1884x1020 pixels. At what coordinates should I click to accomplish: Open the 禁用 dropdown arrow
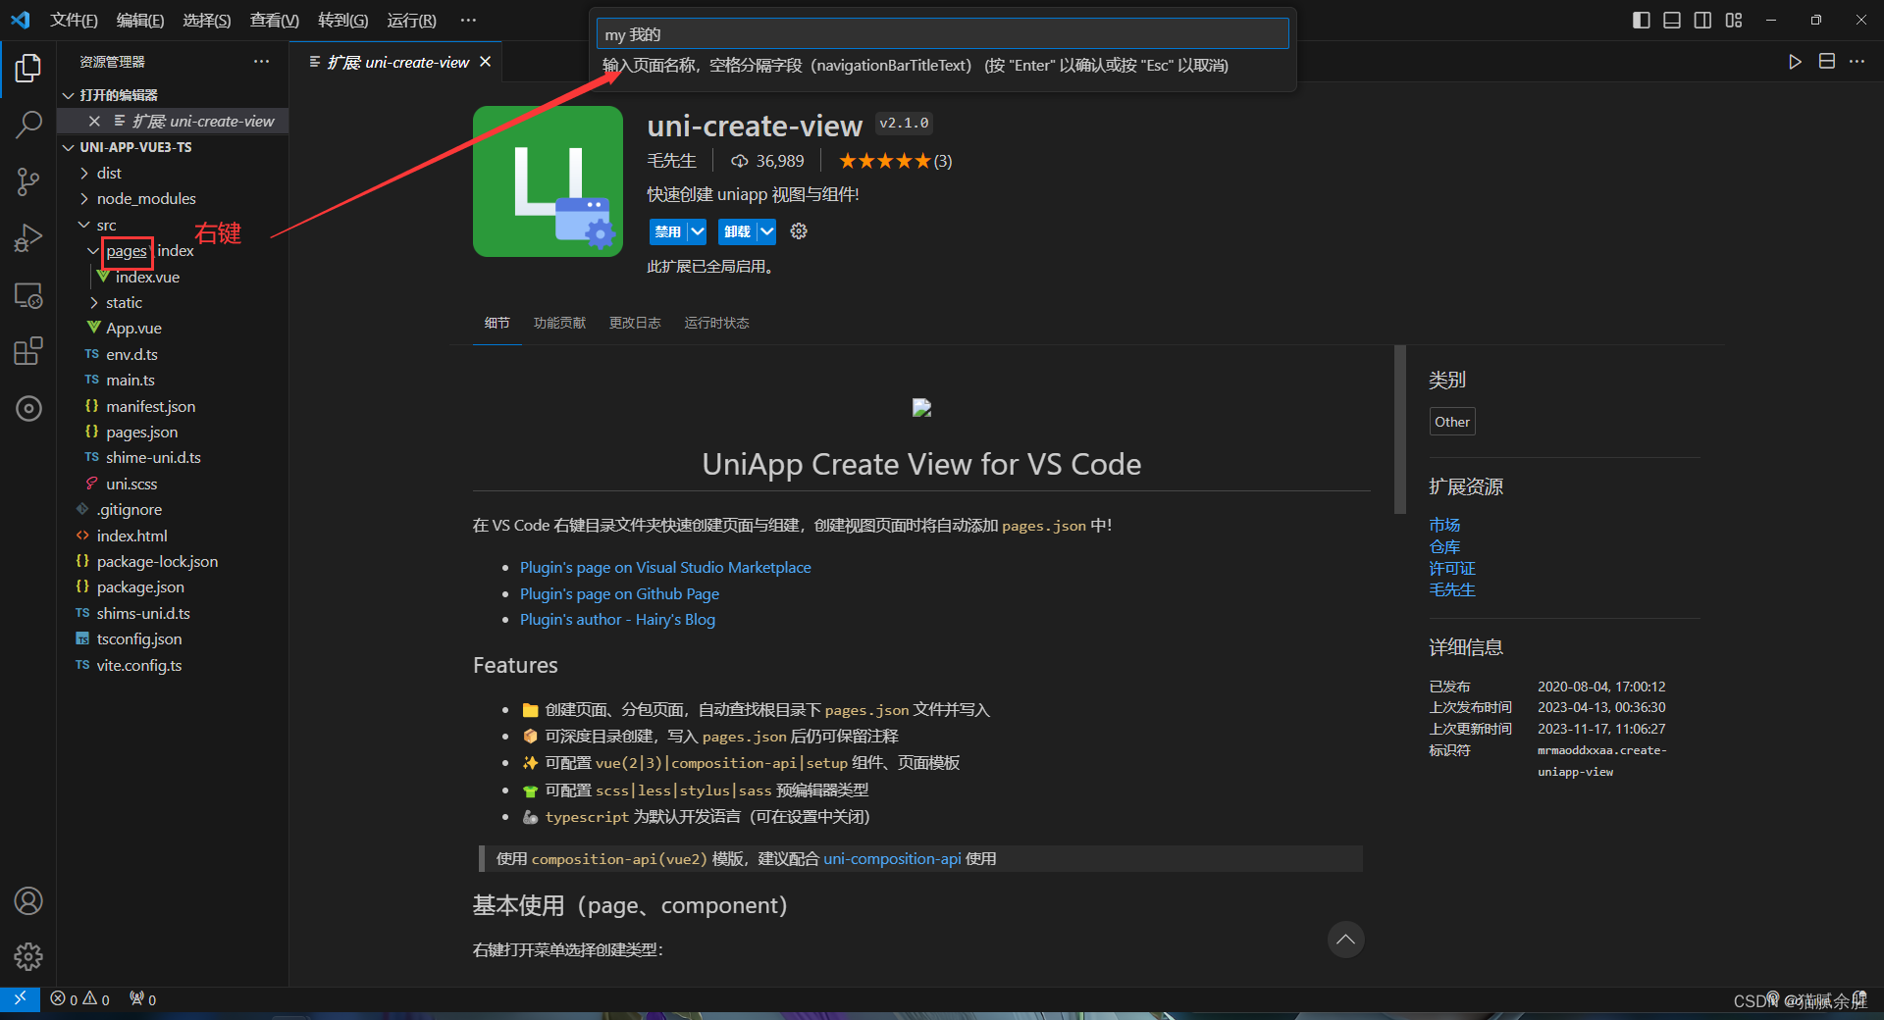point(697,231)
